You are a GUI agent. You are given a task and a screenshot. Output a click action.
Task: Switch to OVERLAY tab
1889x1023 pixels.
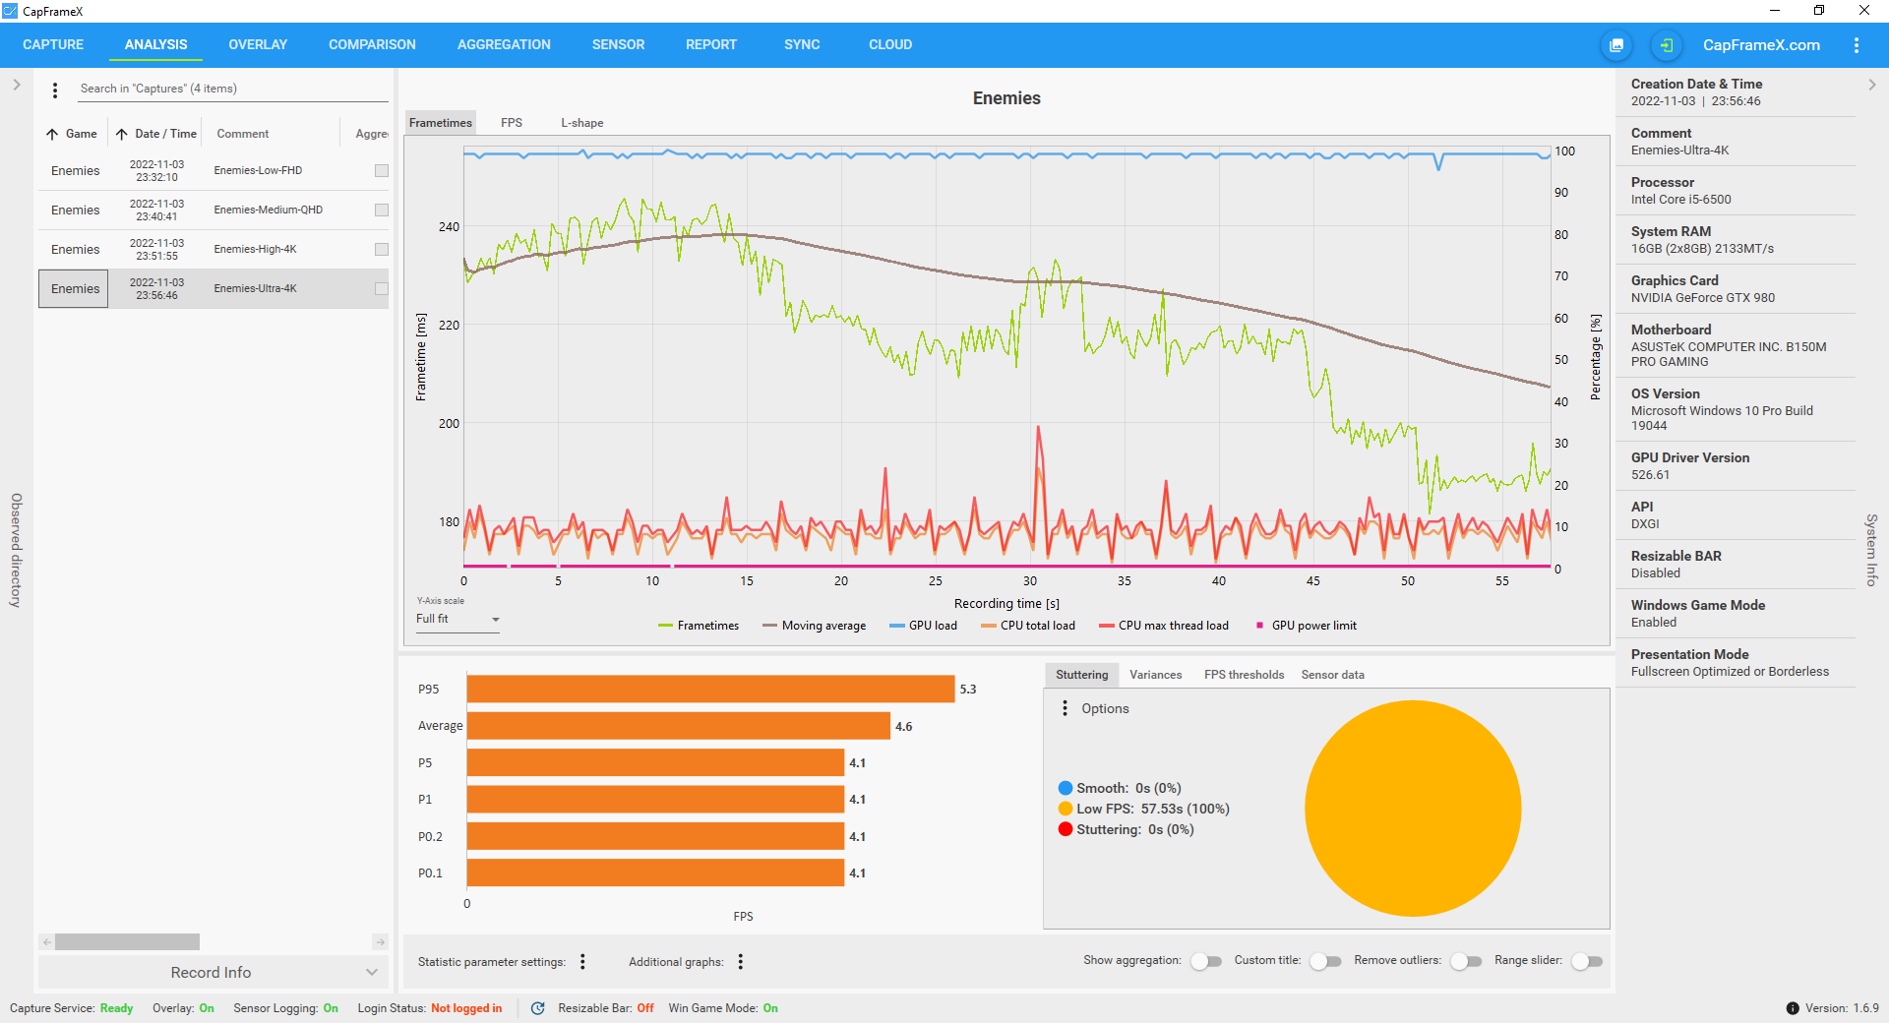tap(258, 45)
